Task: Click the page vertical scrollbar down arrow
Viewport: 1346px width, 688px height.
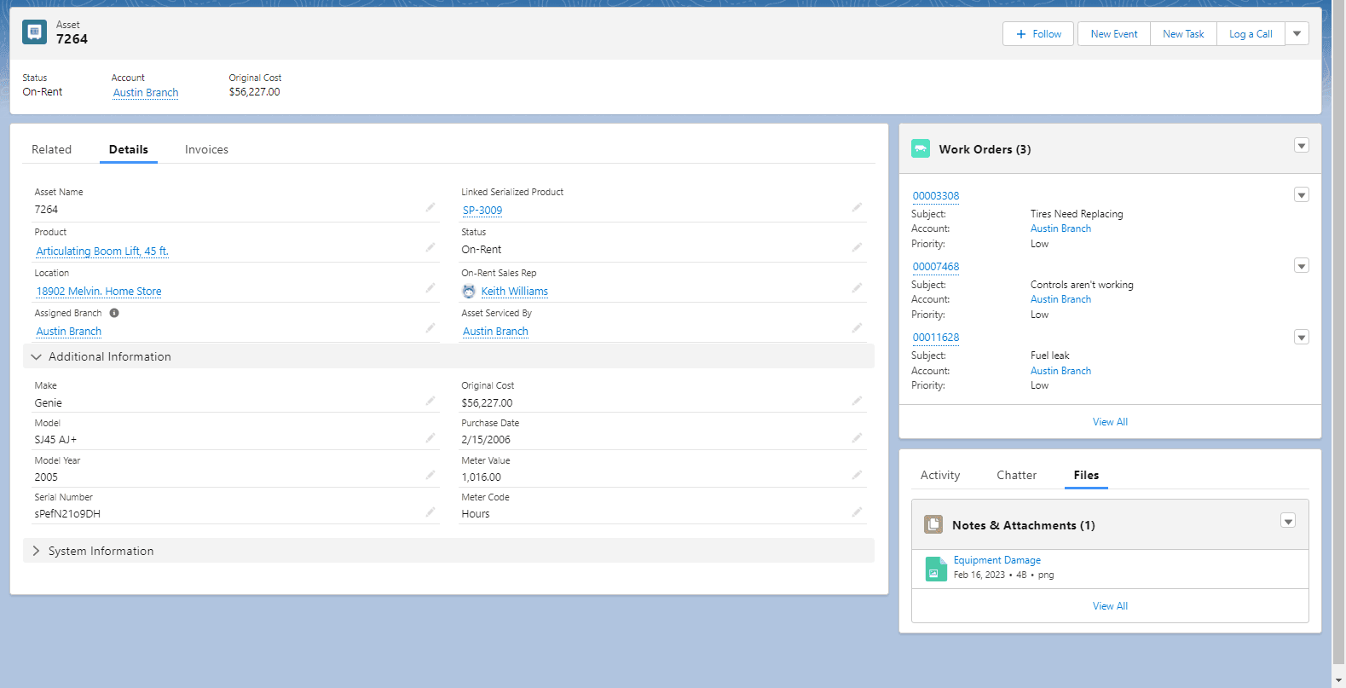Action: [x=1338, y=679]
